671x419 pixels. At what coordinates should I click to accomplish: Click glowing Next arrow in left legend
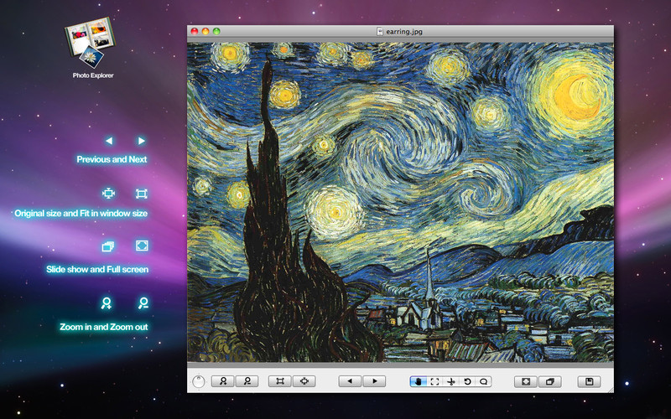[x=141, y=141]
